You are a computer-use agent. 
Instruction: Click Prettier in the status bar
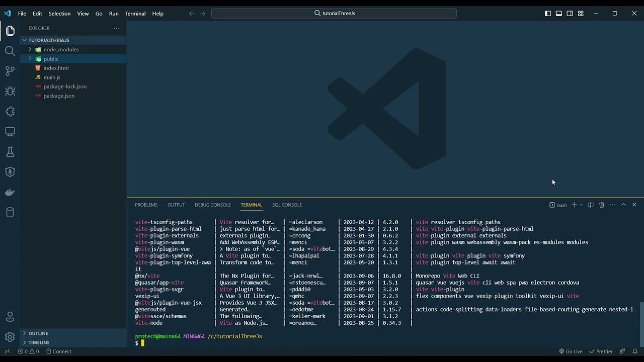pyautogui.click(x=601, y=351)
